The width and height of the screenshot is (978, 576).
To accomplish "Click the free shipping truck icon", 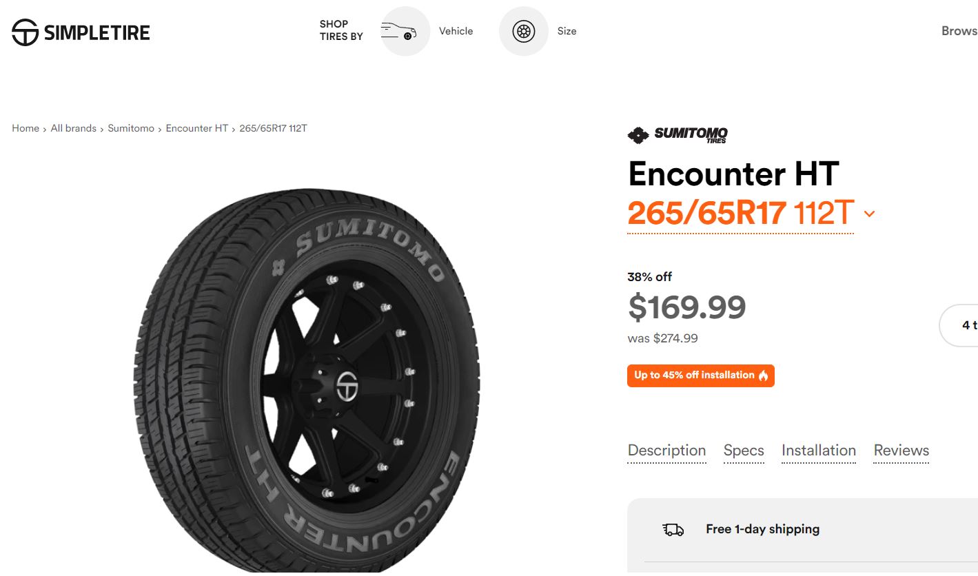I will [x=673, y=529].
